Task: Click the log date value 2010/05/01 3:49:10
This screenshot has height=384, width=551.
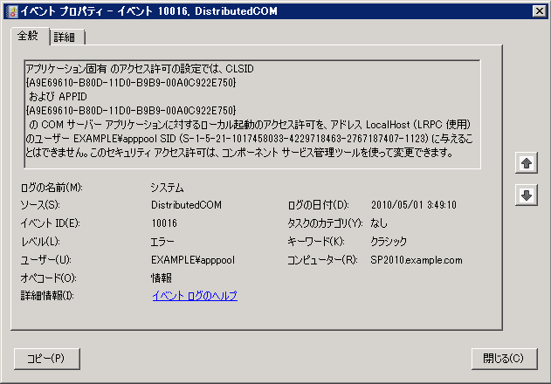Action: click(414, 205)
